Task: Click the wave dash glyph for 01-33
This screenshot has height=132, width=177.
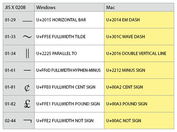Action: click(x=27, y=37)
